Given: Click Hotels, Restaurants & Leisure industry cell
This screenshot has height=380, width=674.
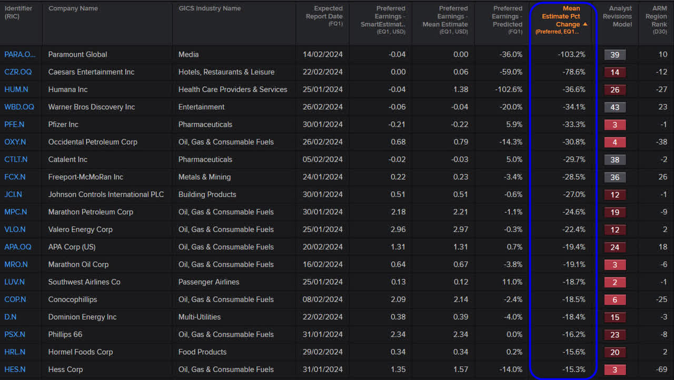Looking at the screenshot, I should 226,72.
